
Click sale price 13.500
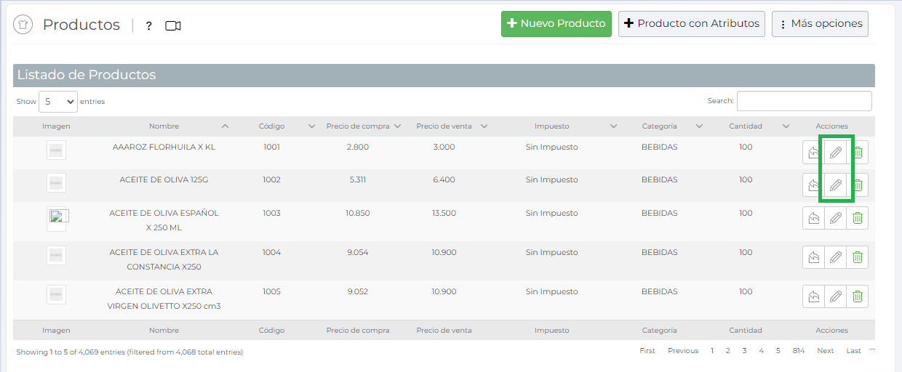point(444,213)
